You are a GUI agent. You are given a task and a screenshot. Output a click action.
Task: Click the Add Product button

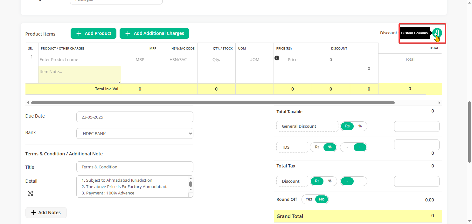point(94,33)
